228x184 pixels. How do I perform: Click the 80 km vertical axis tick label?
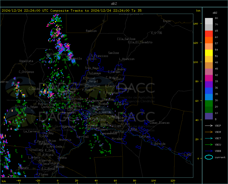[x=197, y=81]
